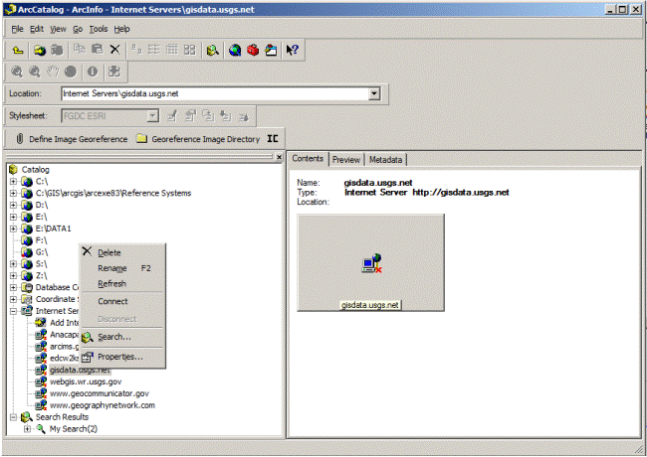Click the Full Extent globe icon
The width and height of the screenshot is (647, 457).
[71, 72]
